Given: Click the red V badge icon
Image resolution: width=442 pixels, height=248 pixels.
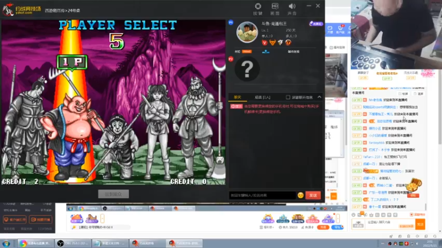Looking at the screenshot, I should point(265,42).
